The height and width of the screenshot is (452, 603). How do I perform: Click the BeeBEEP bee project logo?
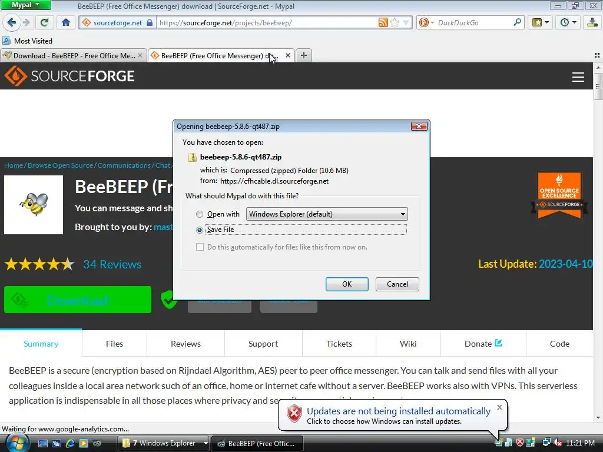[x=34, y=204]
